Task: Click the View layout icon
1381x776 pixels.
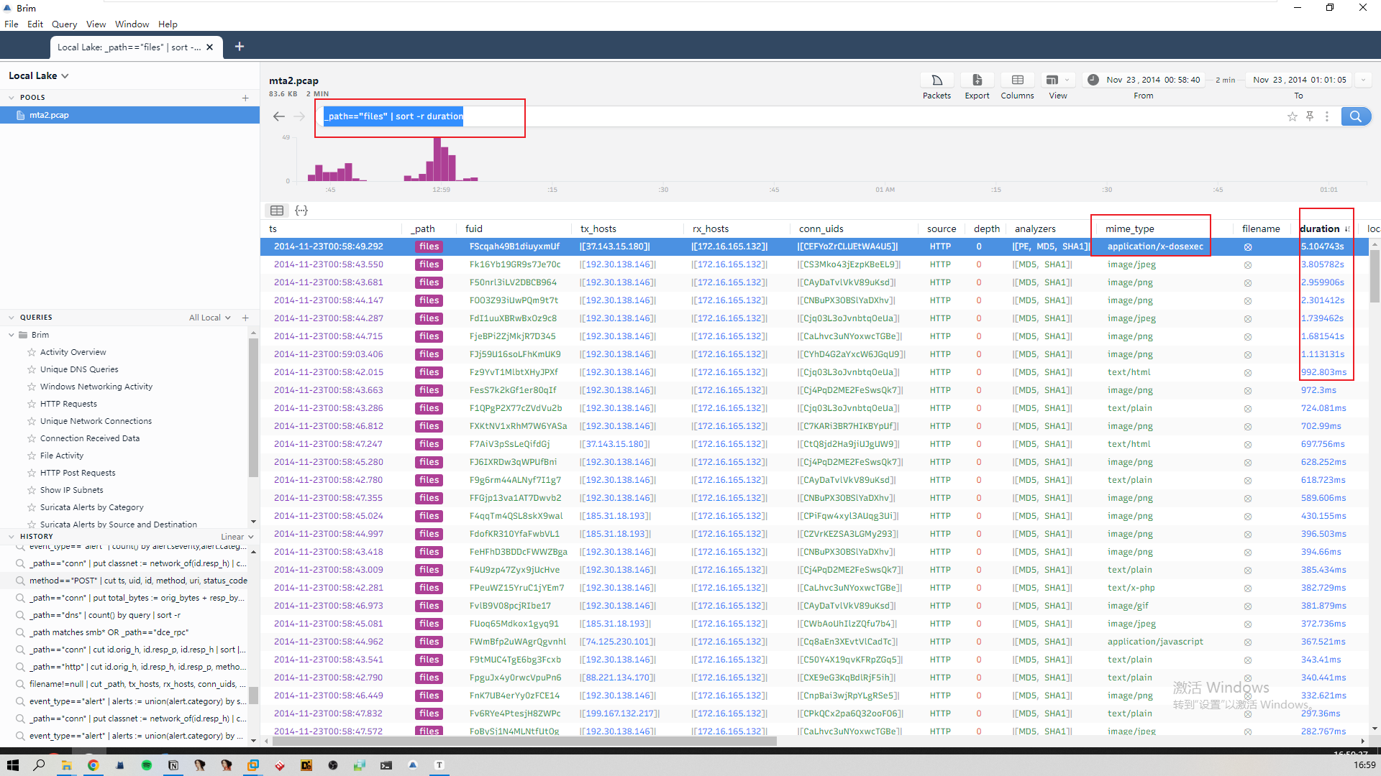Action: (1052, 80)
